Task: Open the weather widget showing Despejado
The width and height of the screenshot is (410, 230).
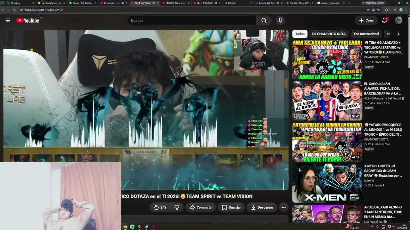Action: [x=352, y=226]
